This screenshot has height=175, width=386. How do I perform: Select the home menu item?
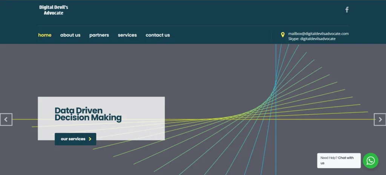click(45, 35)
